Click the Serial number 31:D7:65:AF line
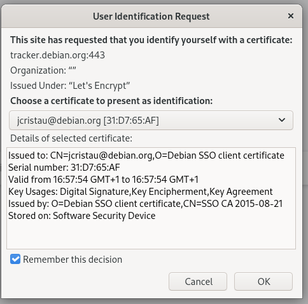The height and width of the screenshot is (304, 308). 64,168
